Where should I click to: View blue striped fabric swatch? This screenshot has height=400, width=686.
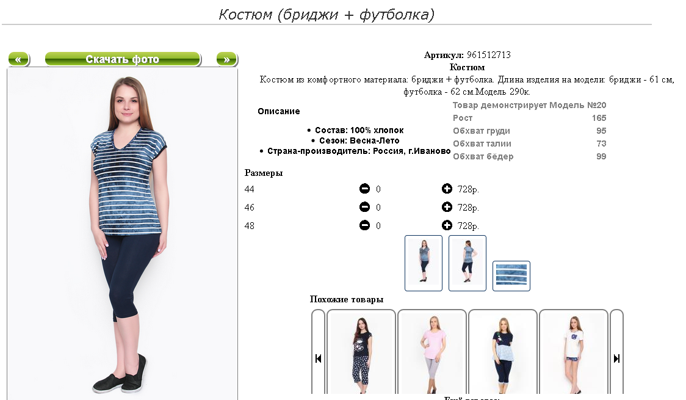point(511,275)
